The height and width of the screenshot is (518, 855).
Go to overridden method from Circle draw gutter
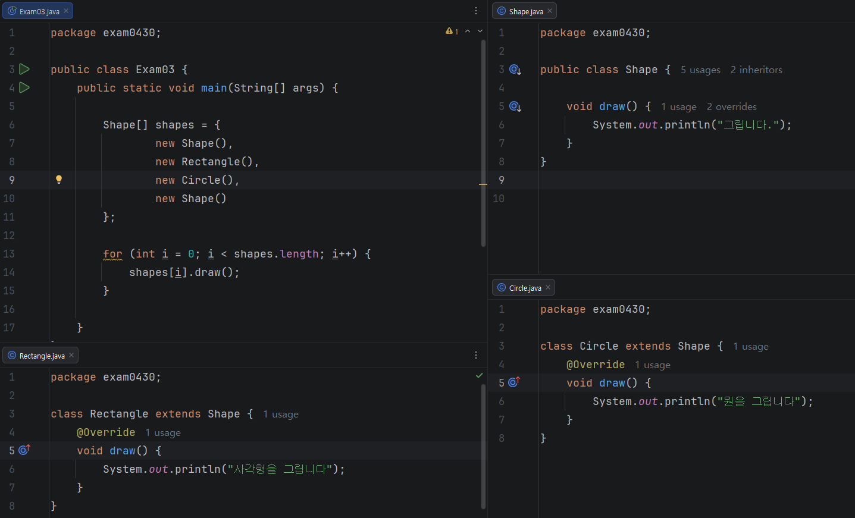click(514, 382)
